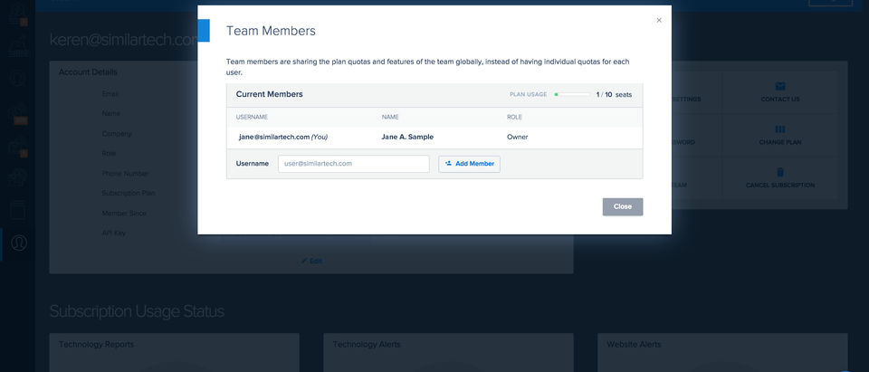Screen dimensions: 869x372
Task: Focus the Username email input field
Action: (x=353, y=164)
